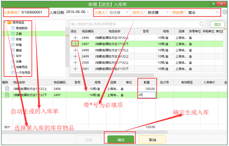Image resolution: width=229 pixels, height=146 pixels.
Task: Sort by 物品编码 column in upper table
Action: (x=88, y=31)
